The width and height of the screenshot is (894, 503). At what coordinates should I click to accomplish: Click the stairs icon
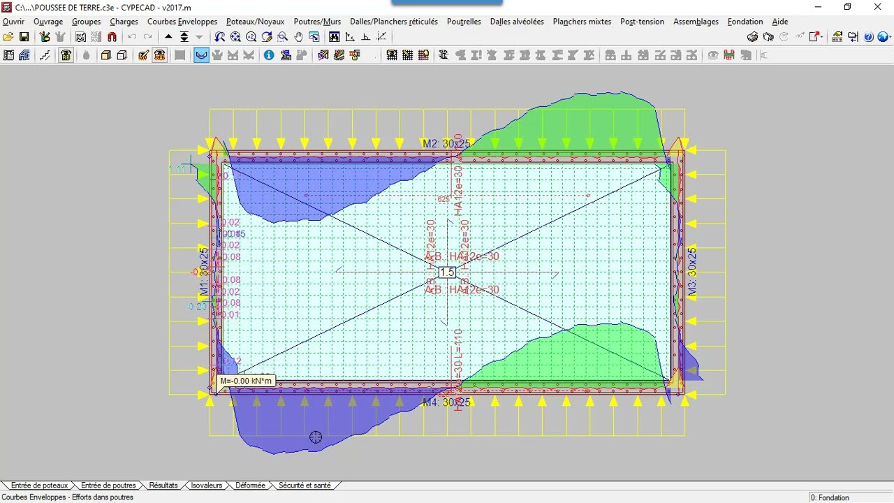(x=45, y=55)
